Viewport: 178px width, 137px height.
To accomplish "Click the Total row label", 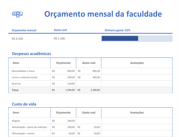I will coord(15,90).
